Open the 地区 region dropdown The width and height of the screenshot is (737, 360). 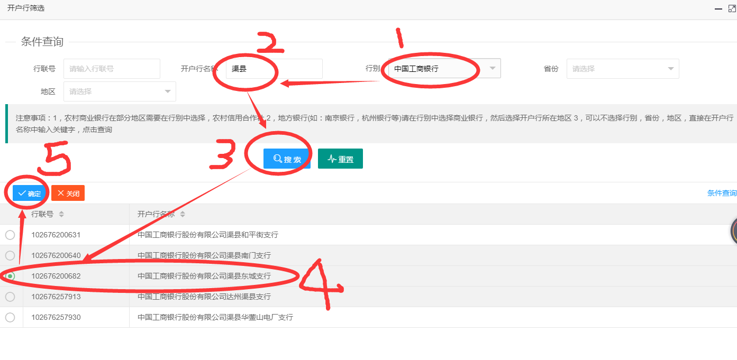120,91
